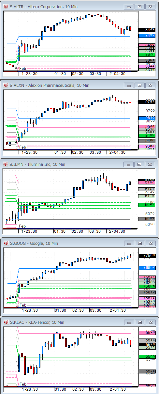The image size is (159, 394).
Task: Click the pink 76541 price label on GOOG
Action: coord(147,277)
